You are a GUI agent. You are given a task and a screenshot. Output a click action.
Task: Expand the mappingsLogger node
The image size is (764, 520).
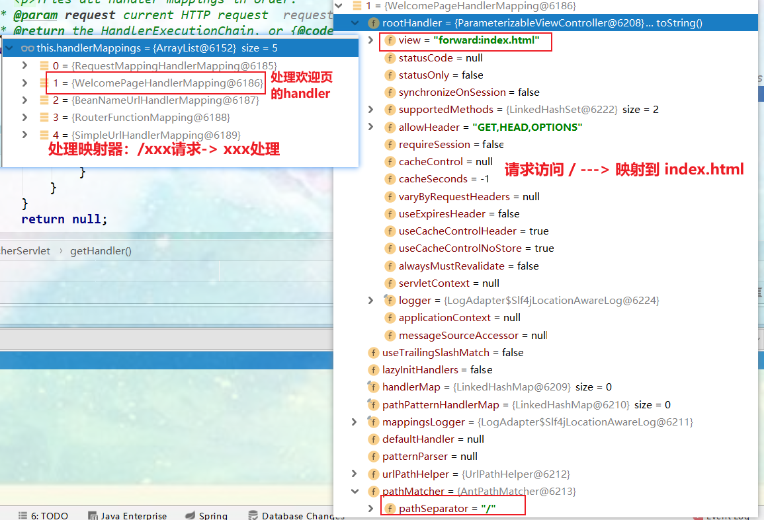point(355,422)
